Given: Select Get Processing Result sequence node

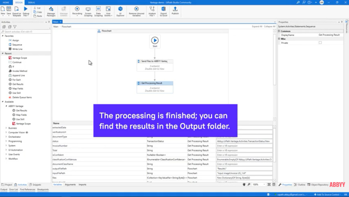Looking at the screenshot, I should [x=155, y=87].
